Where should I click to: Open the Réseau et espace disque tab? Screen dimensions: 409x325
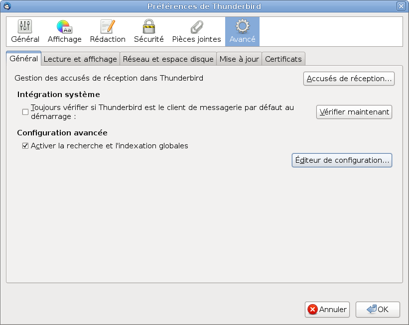[168, 59]
